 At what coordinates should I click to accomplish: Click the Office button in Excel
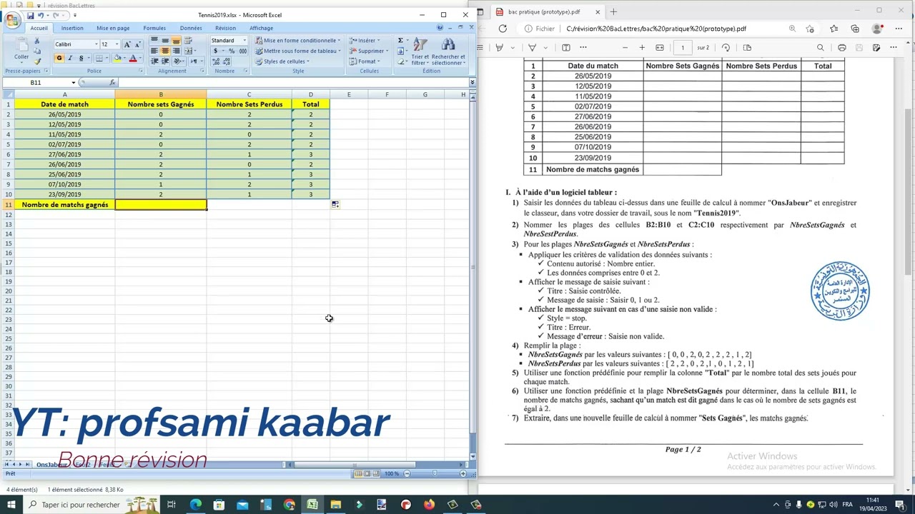pyautogui.click(x=12, y=21)
